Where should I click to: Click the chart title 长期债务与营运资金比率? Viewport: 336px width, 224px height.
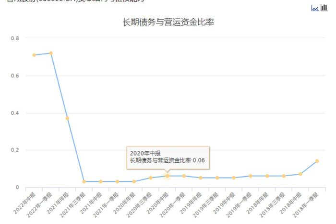click(x=168, y=22)
